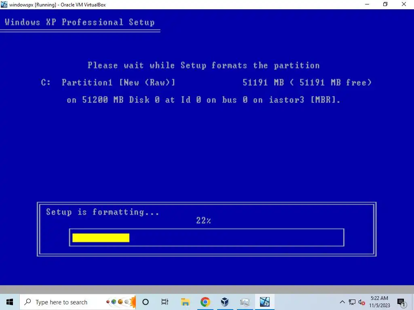This screenshot has height=310, width=414.
Task: Open the monitor app taskbar icon
Action: pyautogui.click(x=245, y=302)
